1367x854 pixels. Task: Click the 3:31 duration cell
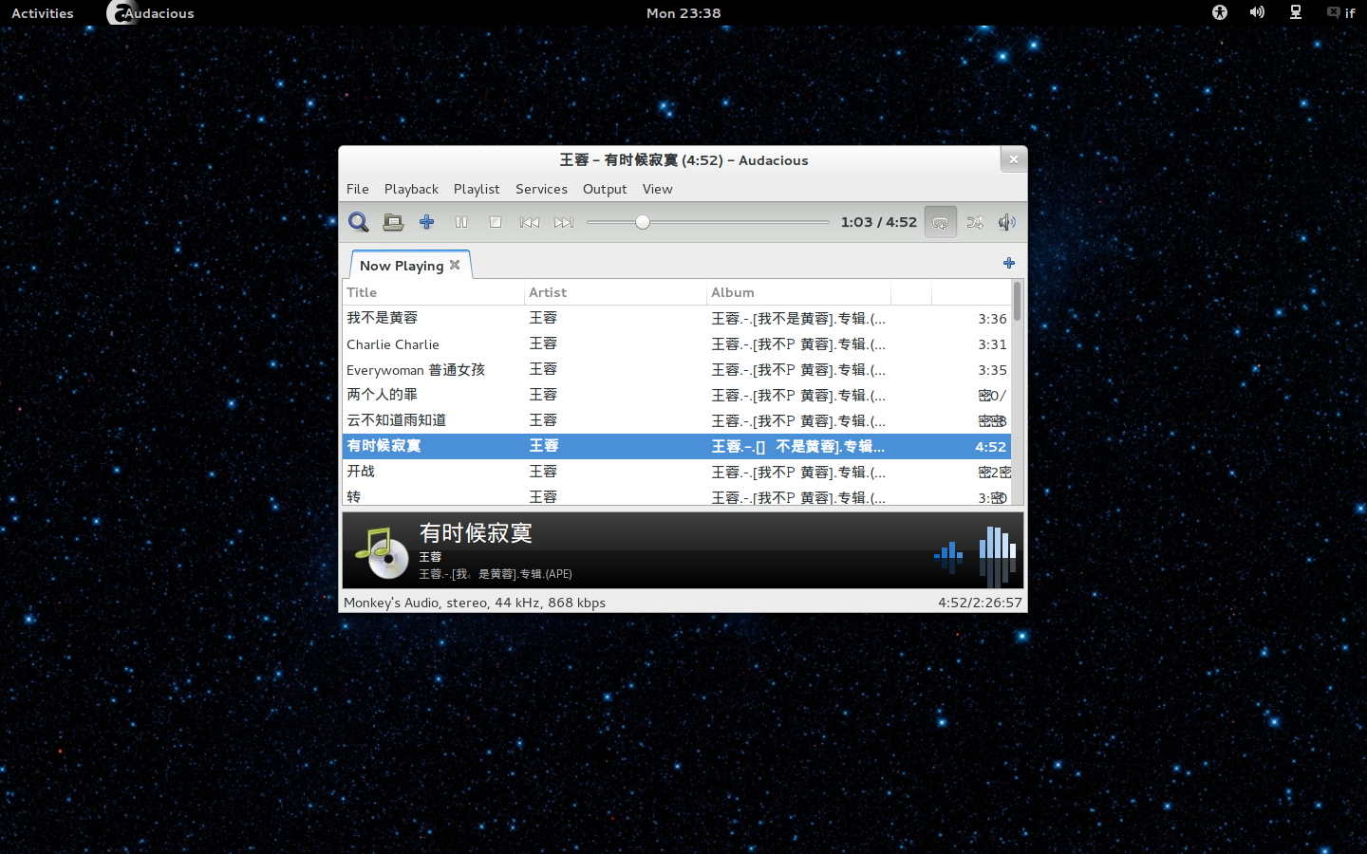(x=992, y=344)
